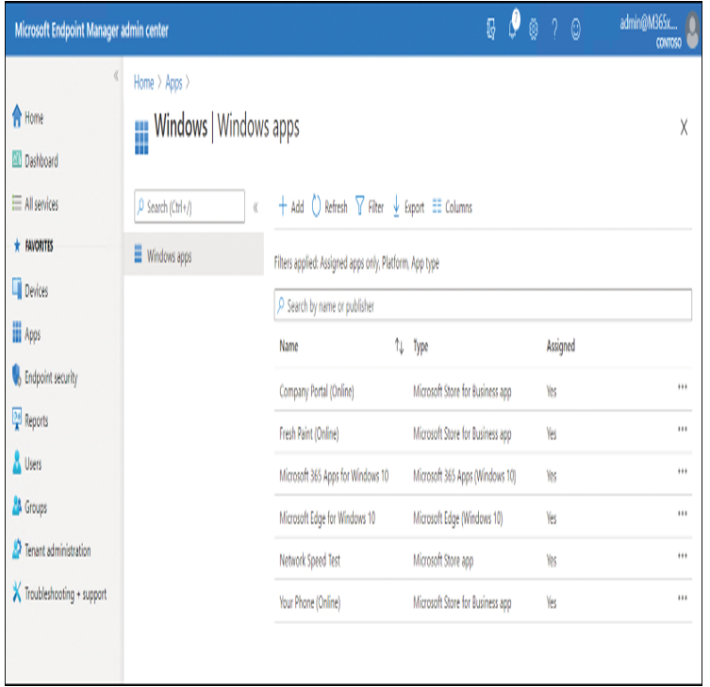Click the Apps breadcrumb link

pyautogui.click(x=173, y=83)
